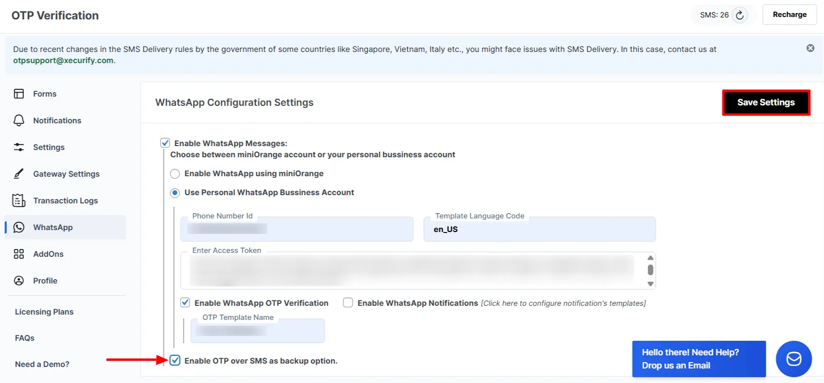
Task: Open Settings in the sidebar
Action: pyautogui.click(x=49, y=147)
